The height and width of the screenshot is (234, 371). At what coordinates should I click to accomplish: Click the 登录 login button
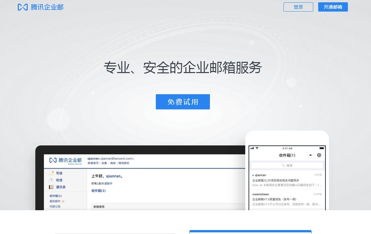pos(298,7)
